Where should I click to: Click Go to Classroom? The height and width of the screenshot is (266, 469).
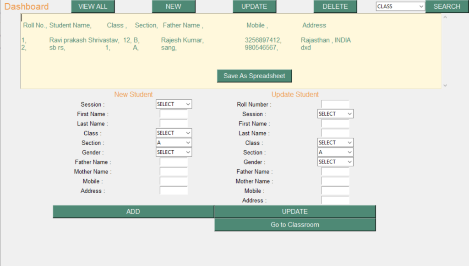pyautogui.click(x=294, y=224)
